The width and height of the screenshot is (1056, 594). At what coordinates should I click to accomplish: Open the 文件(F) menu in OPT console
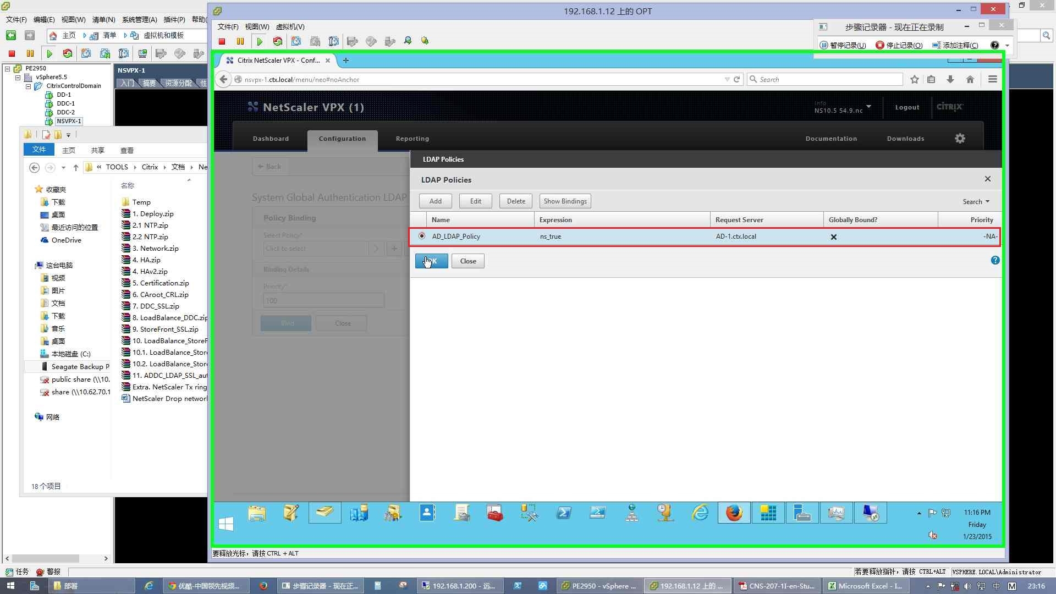[228, 26]
